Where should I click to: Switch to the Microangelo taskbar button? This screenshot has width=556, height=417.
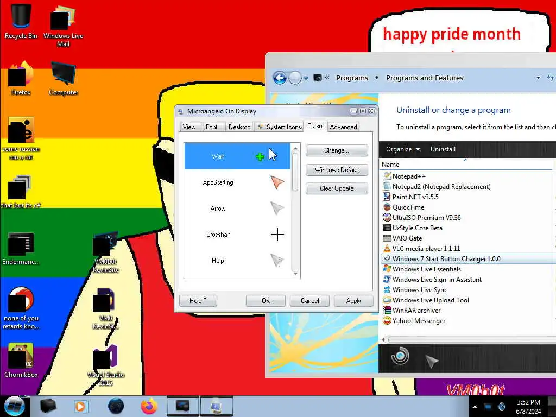216,406
